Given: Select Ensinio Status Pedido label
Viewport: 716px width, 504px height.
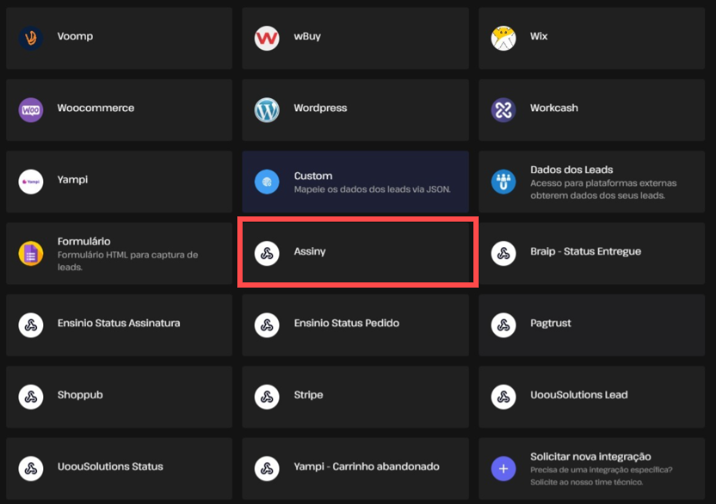Looking at the screenshot, I should [x=347, y=323].
